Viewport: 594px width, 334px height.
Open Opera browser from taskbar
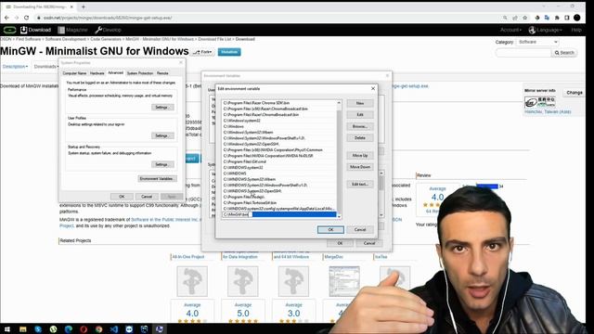tap(84, 328)
